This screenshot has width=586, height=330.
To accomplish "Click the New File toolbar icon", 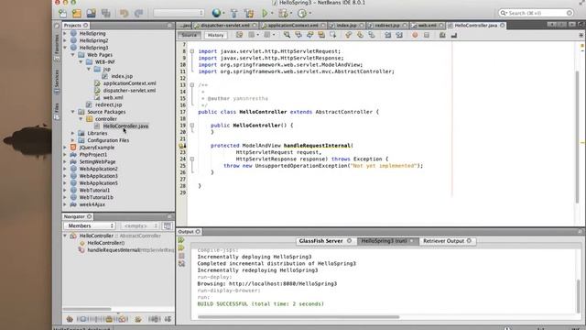I will tap(62, 14).
